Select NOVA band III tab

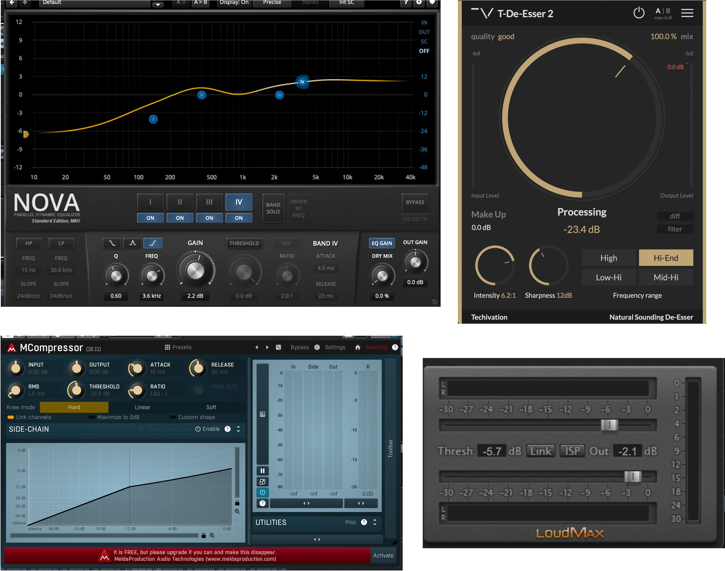[209, 202]
